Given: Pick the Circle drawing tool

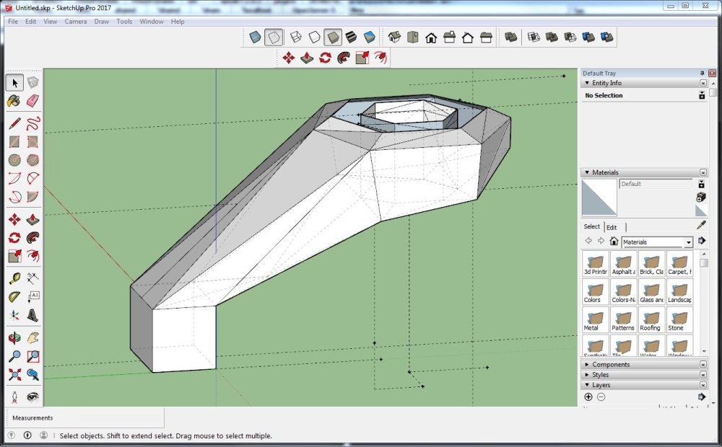Looking at the screenshot, I should click(x=14, y=160).
